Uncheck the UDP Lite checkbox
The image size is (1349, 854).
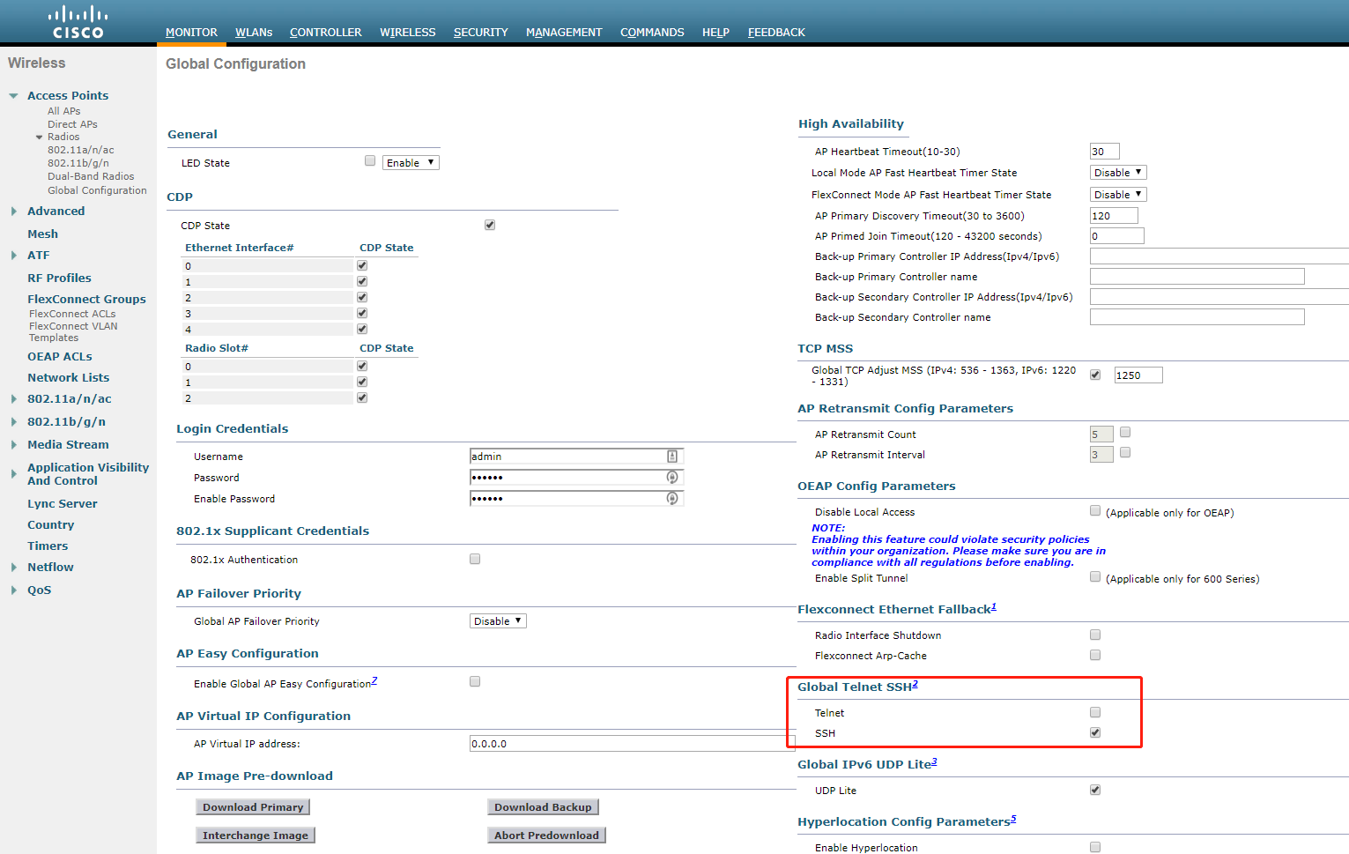tap(1094, 789)
